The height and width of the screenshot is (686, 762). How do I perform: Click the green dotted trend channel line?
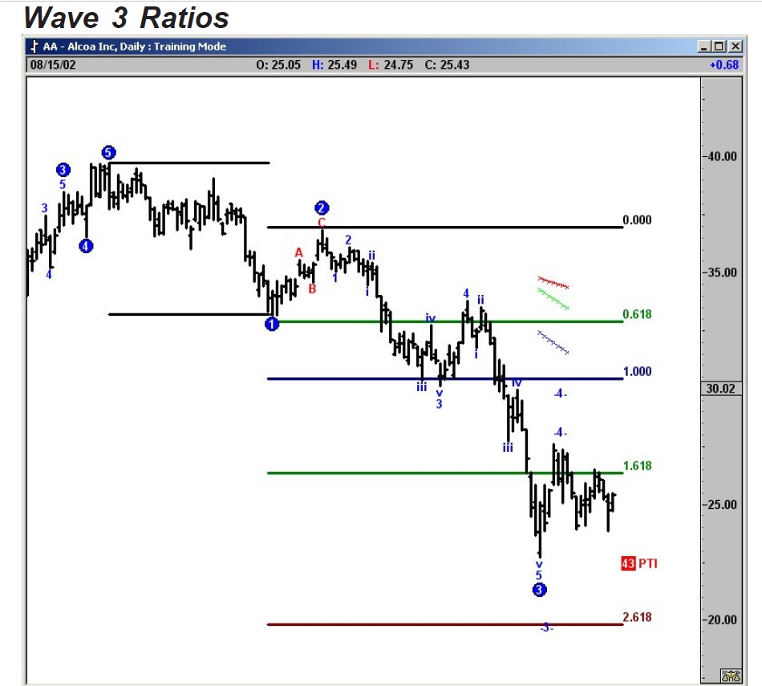[553, 298]
